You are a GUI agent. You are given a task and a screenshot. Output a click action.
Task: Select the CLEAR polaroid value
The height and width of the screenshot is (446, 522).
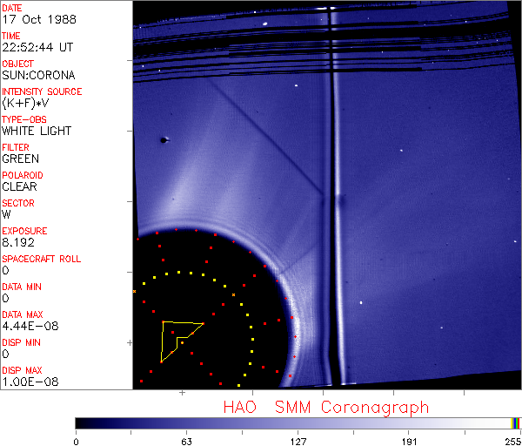tap(19, 186)
